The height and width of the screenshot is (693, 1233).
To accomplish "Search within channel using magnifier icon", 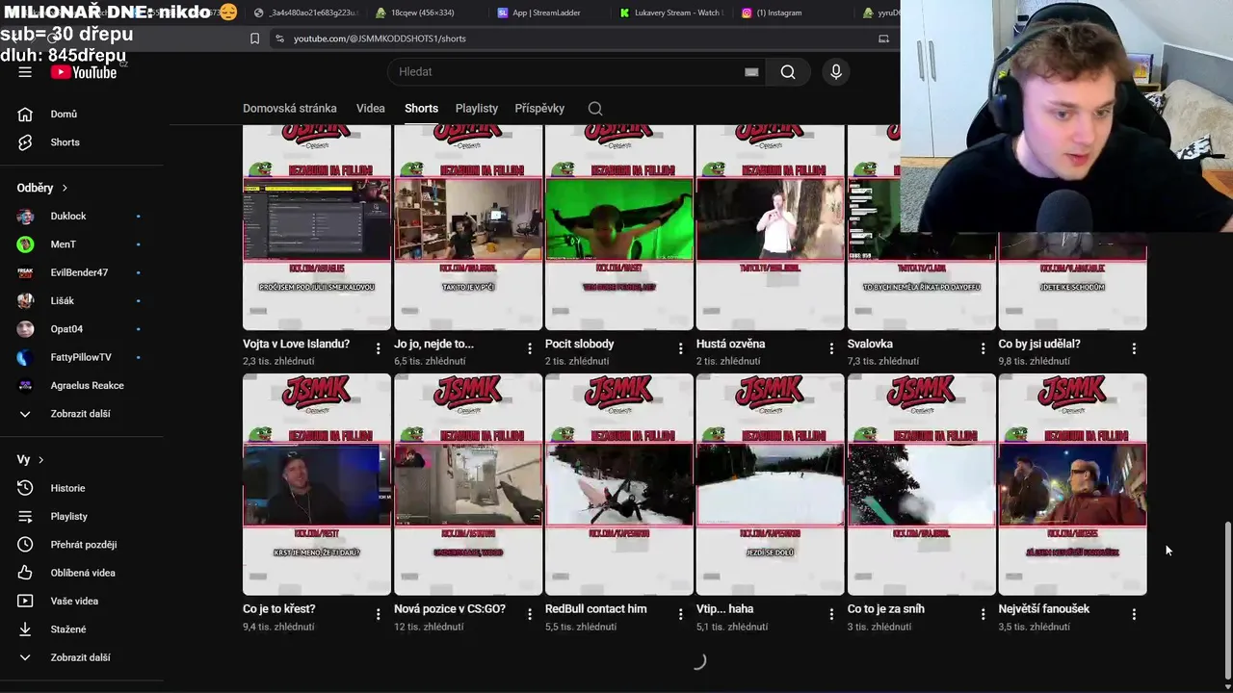I will pos(595,109).
